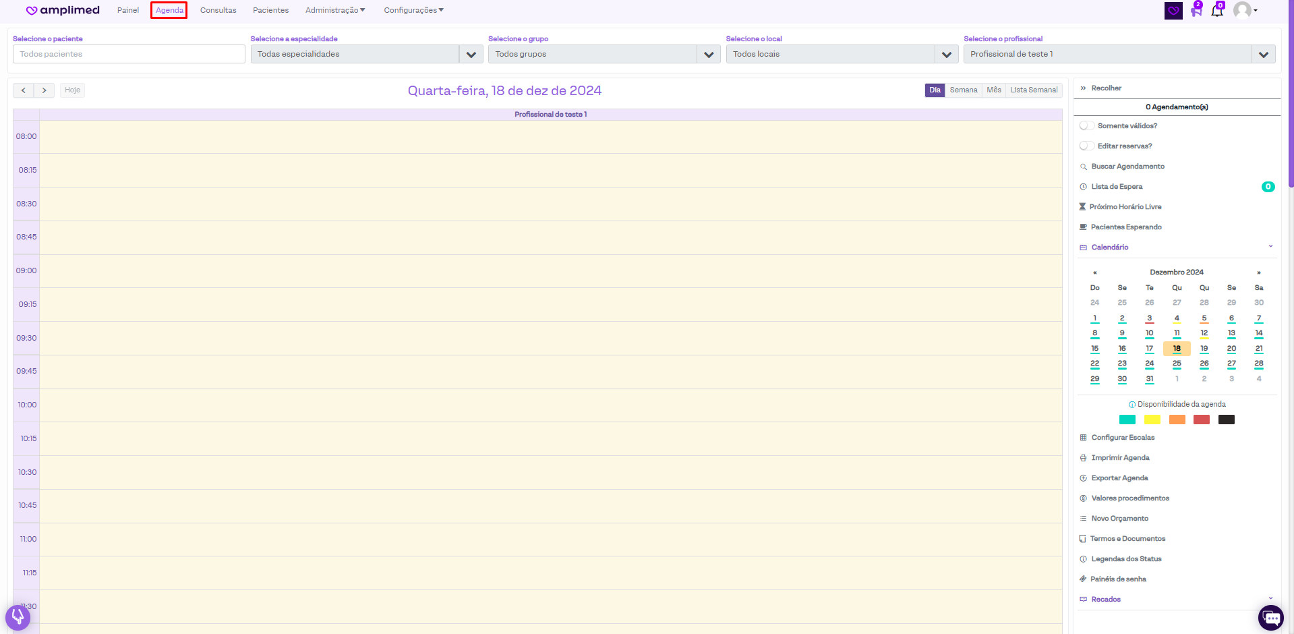Click the Todos pacientes input field
Viewport: 1294px width, 634px height.
coord(129,54)
